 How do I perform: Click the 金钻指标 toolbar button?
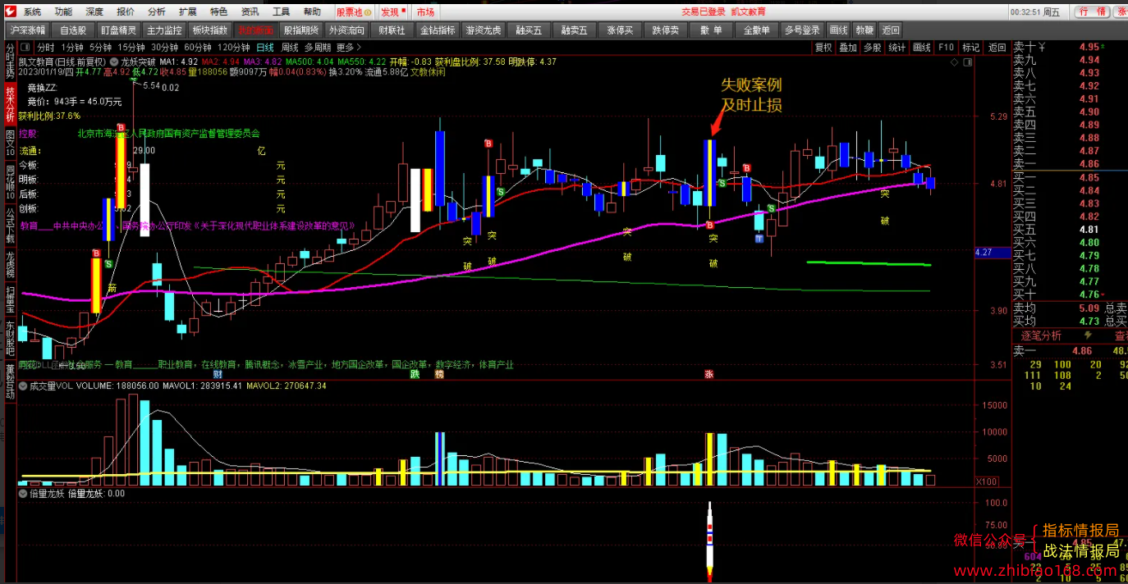click(438, 30)
